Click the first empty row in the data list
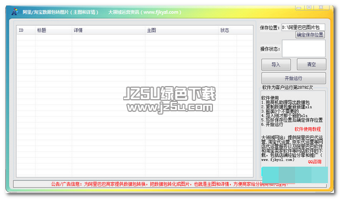 tap(135, 37)
